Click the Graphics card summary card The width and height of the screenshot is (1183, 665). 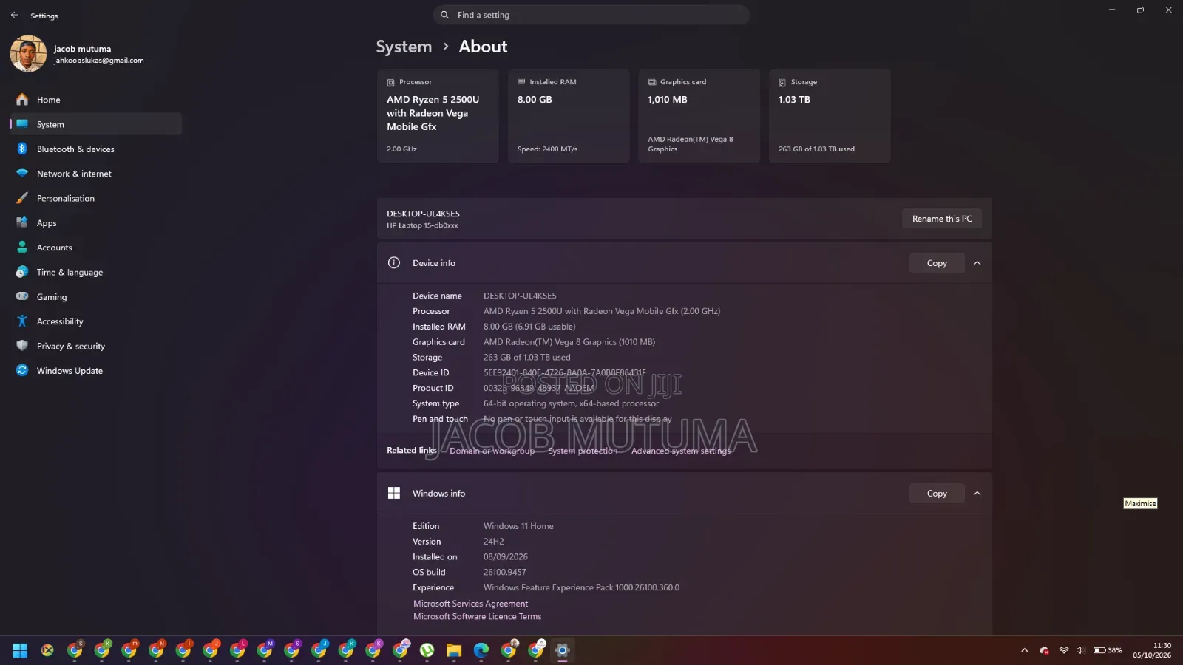click(x=699, y=116)
